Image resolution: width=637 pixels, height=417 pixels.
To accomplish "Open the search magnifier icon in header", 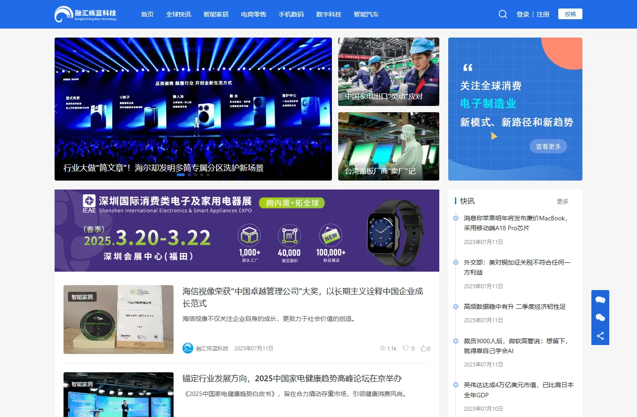I will tap(503, 14).
